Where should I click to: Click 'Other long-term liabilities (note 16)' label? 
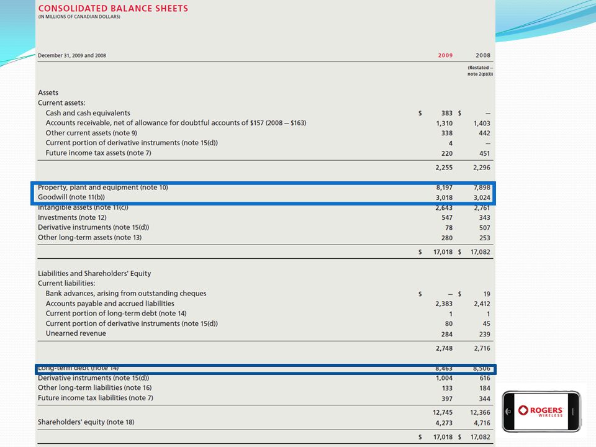click(x=94, y=387)
